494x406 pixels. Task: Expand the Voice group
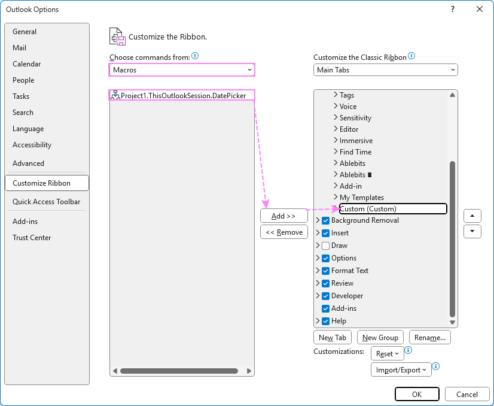click(x=336, y=106)
